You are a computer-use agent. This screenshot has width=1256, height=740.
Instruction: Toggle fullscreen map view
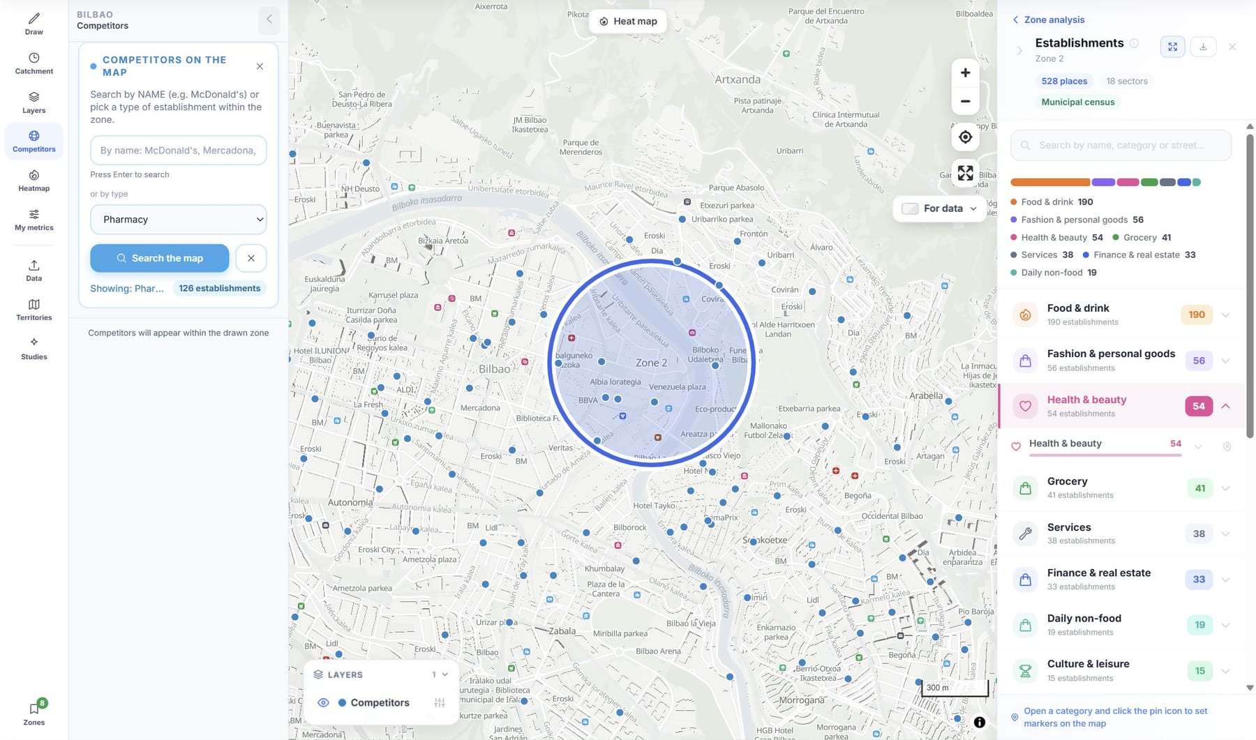pyautogui.click(x=965, y=172)
